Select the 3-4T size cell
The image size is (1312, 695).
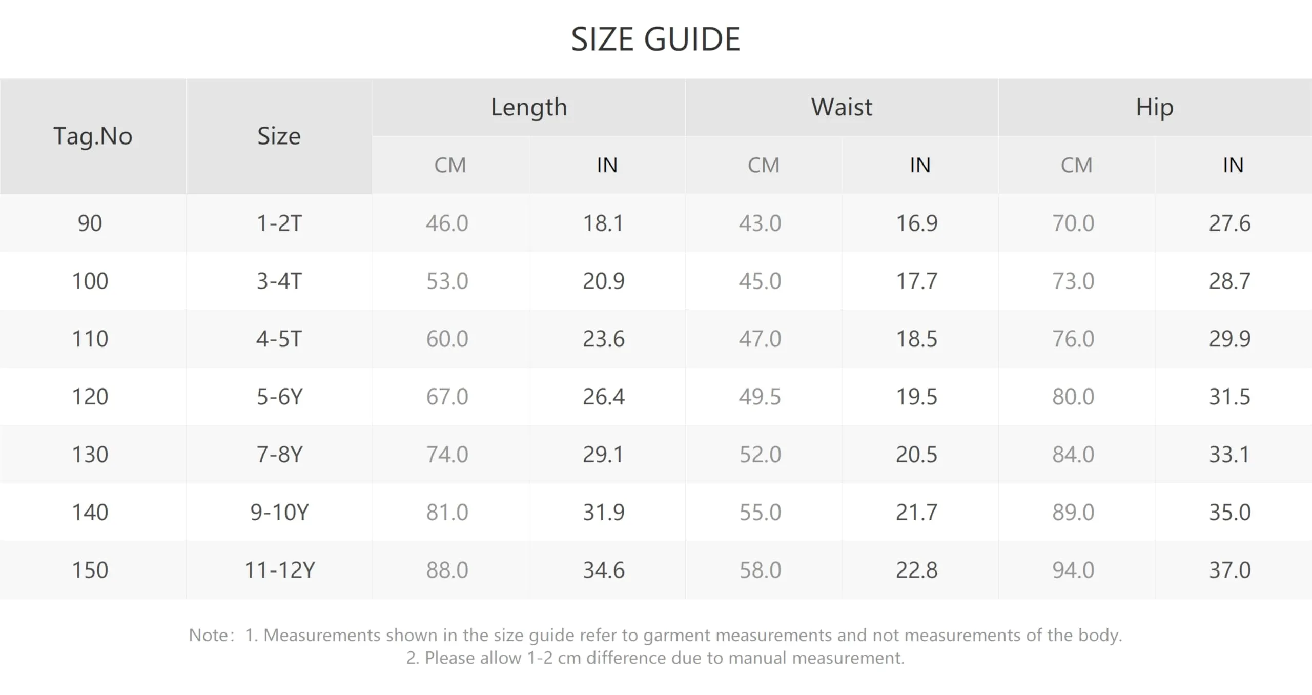point(279,281)
